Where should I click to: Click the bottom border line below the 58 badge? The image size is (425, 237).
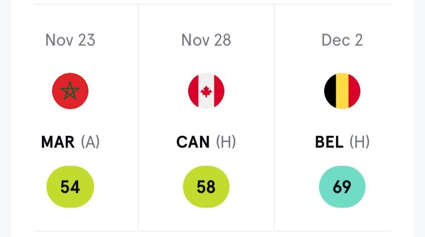(206, 231)
